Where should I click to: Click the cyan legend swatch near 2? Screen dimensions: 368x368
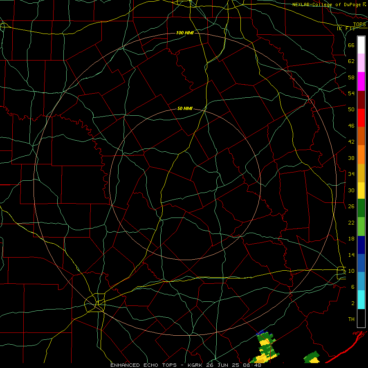click(x=361, y=300)
